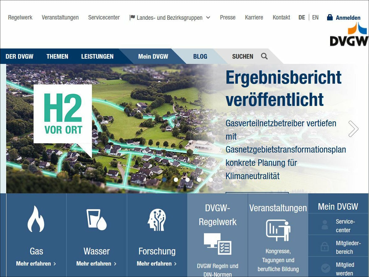Image resolution: width=369 pixels, height=277 pixels.
Task: Select the second carousel dot
Action: tap(176, 179)
